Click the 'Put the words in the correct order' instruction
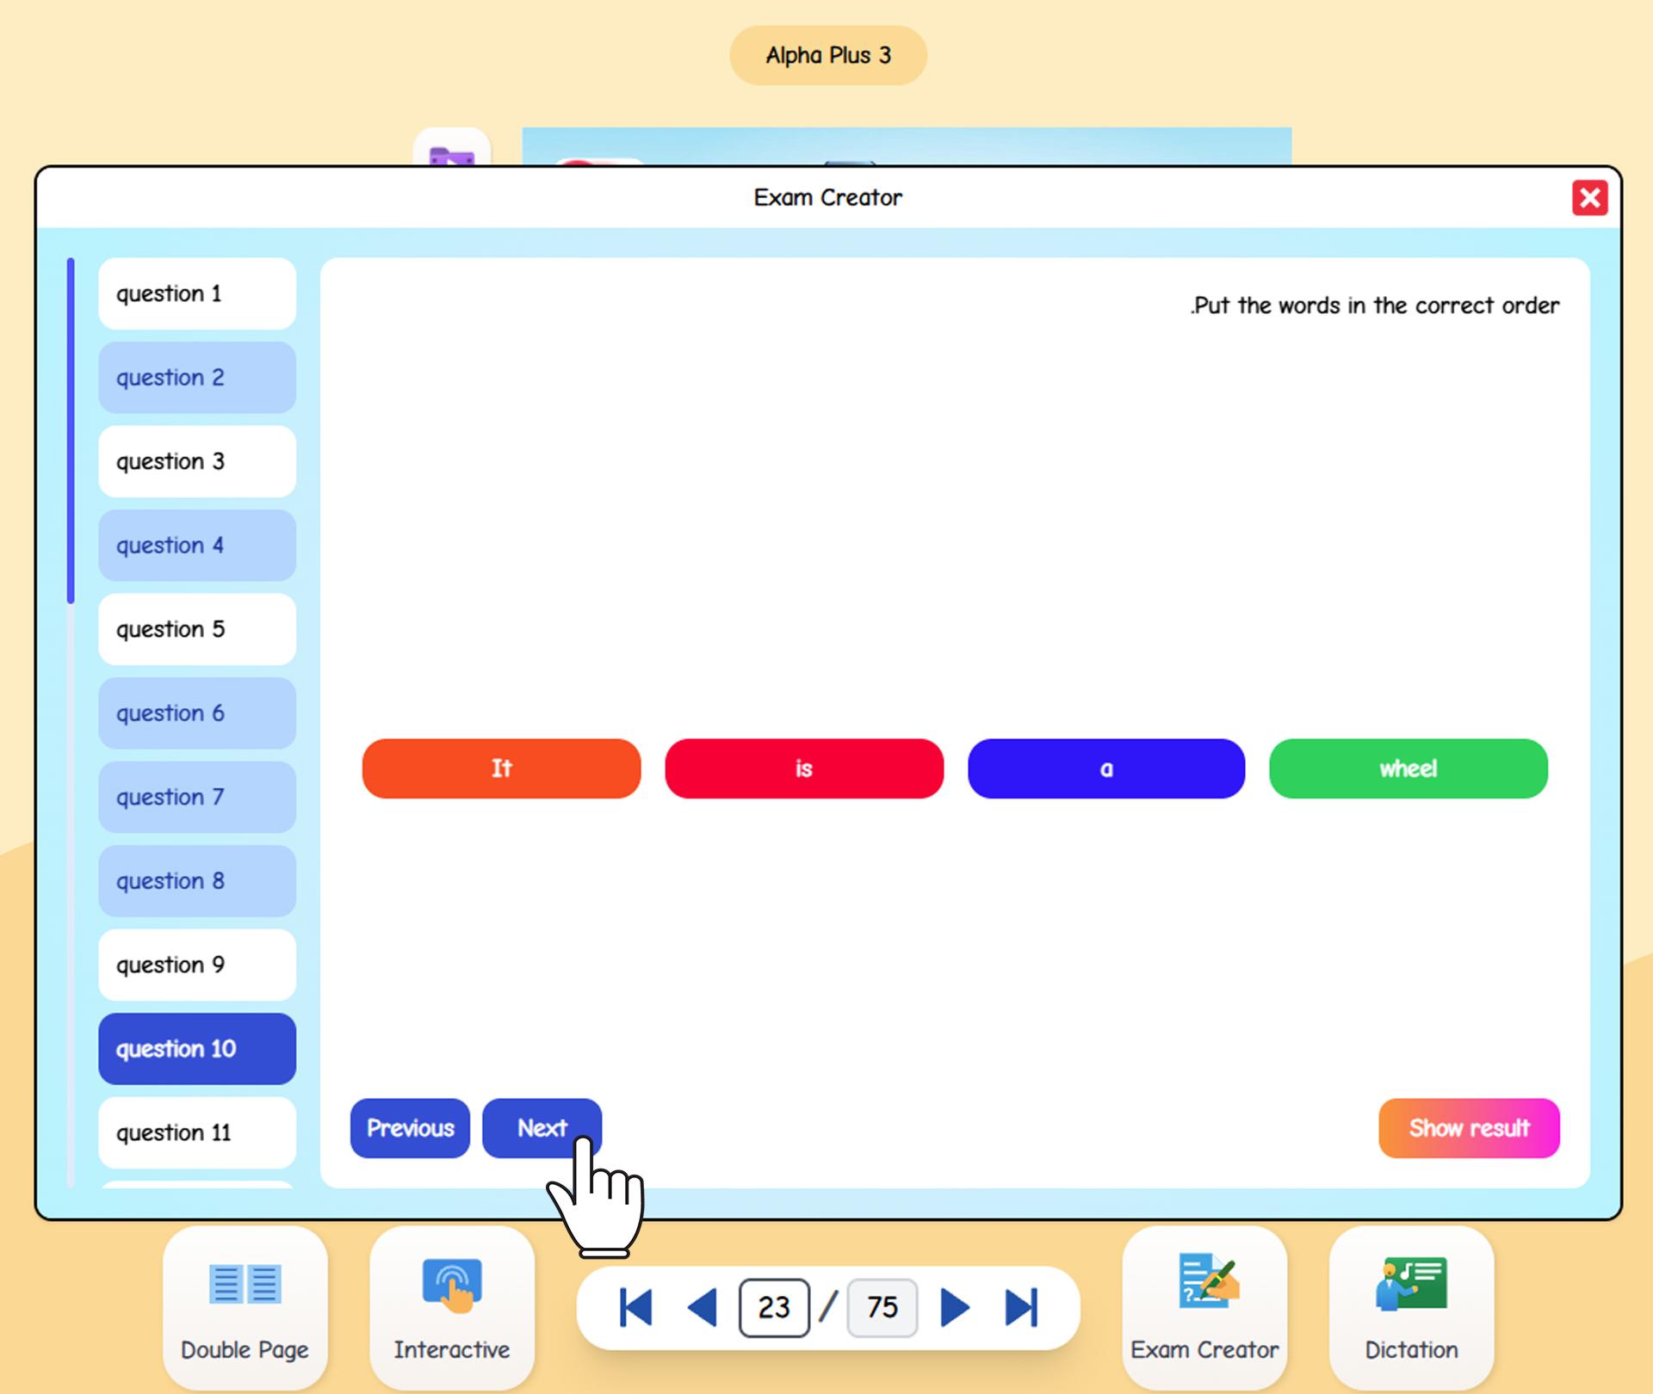The image size is (1653, 1394). pos(1375,305)
